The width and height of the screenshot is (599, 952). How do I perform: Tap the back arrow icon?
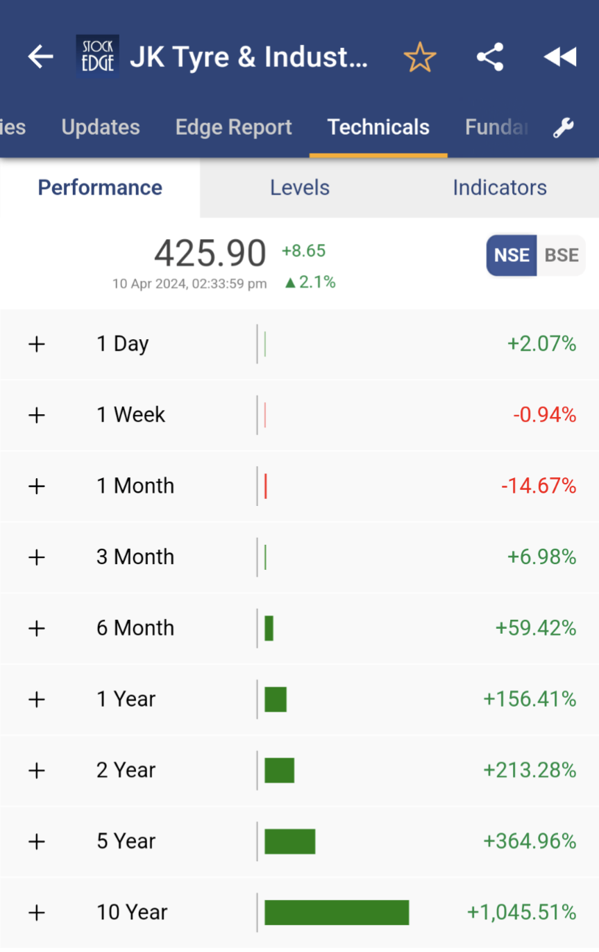tap(40, 57)
